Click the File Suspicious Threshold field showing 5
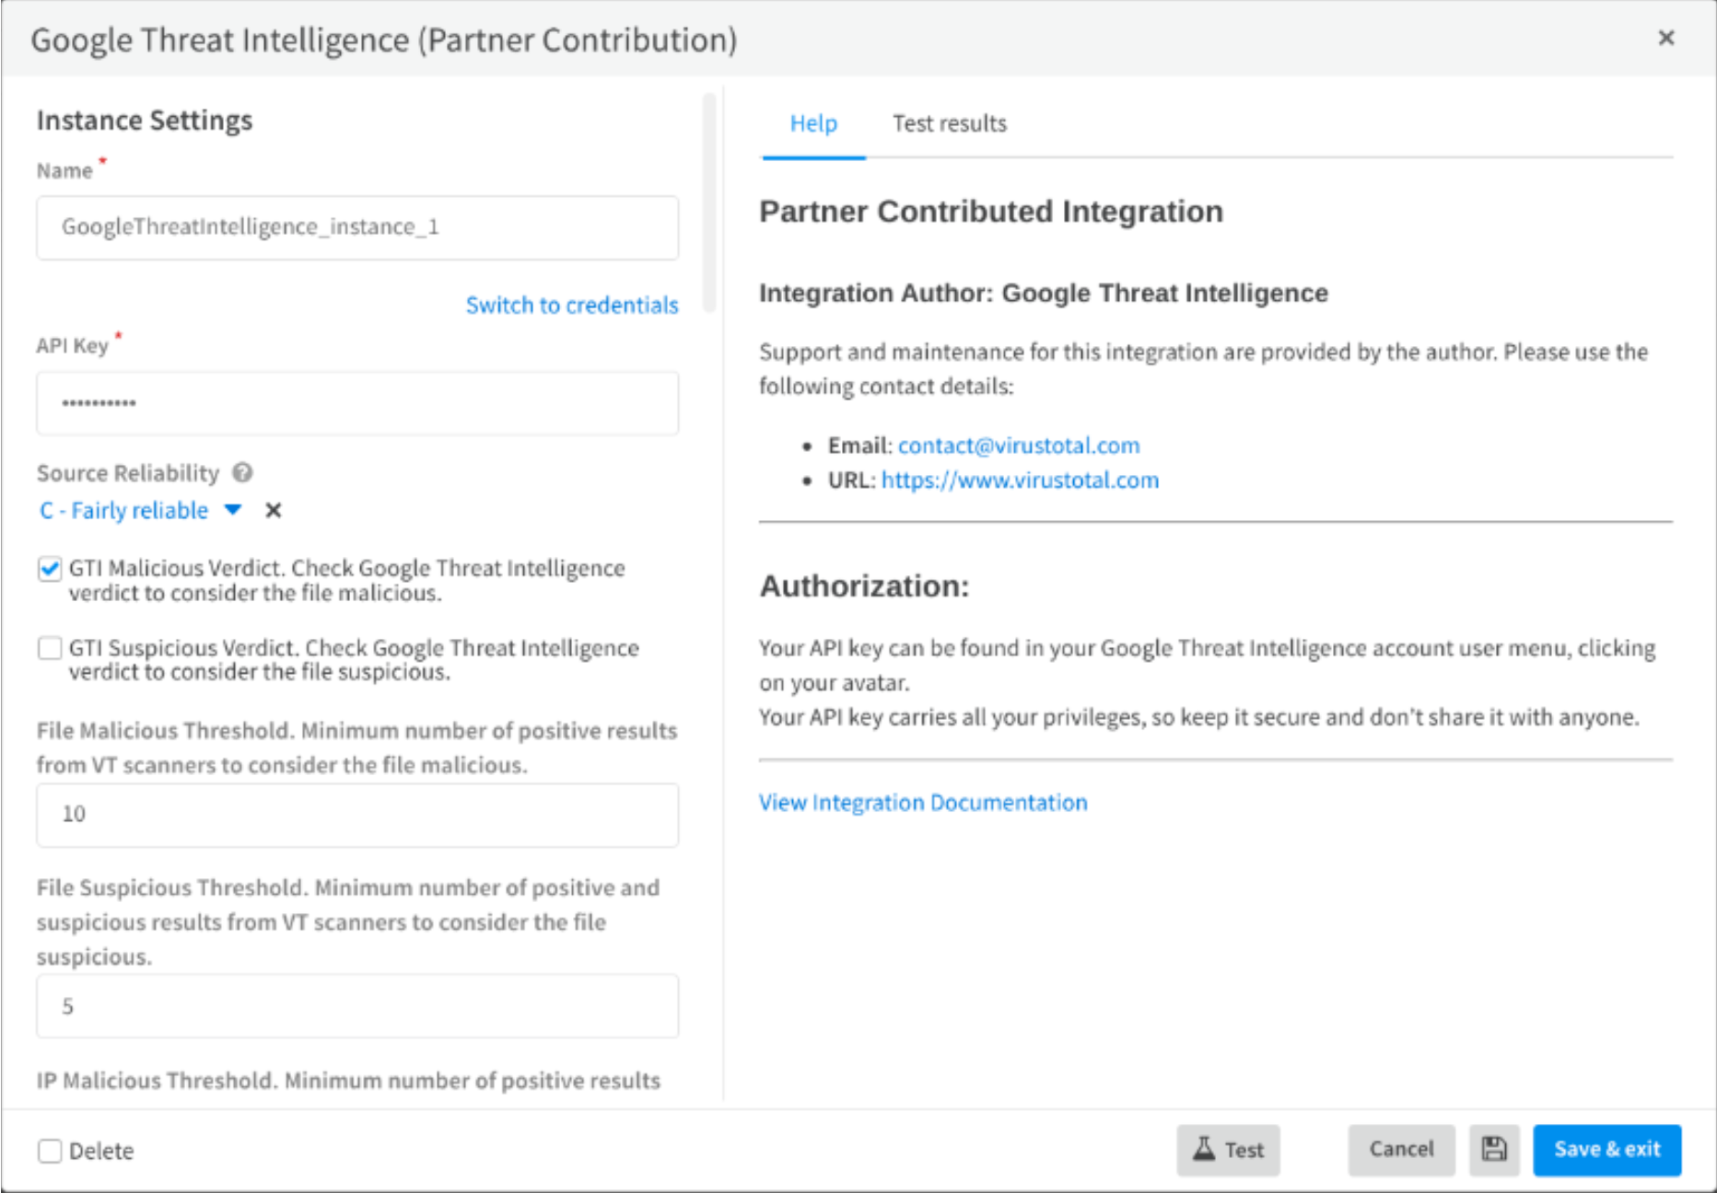Image resolution: width=1717 pixels, height=1193 pixels. [x=357, y=1006]
